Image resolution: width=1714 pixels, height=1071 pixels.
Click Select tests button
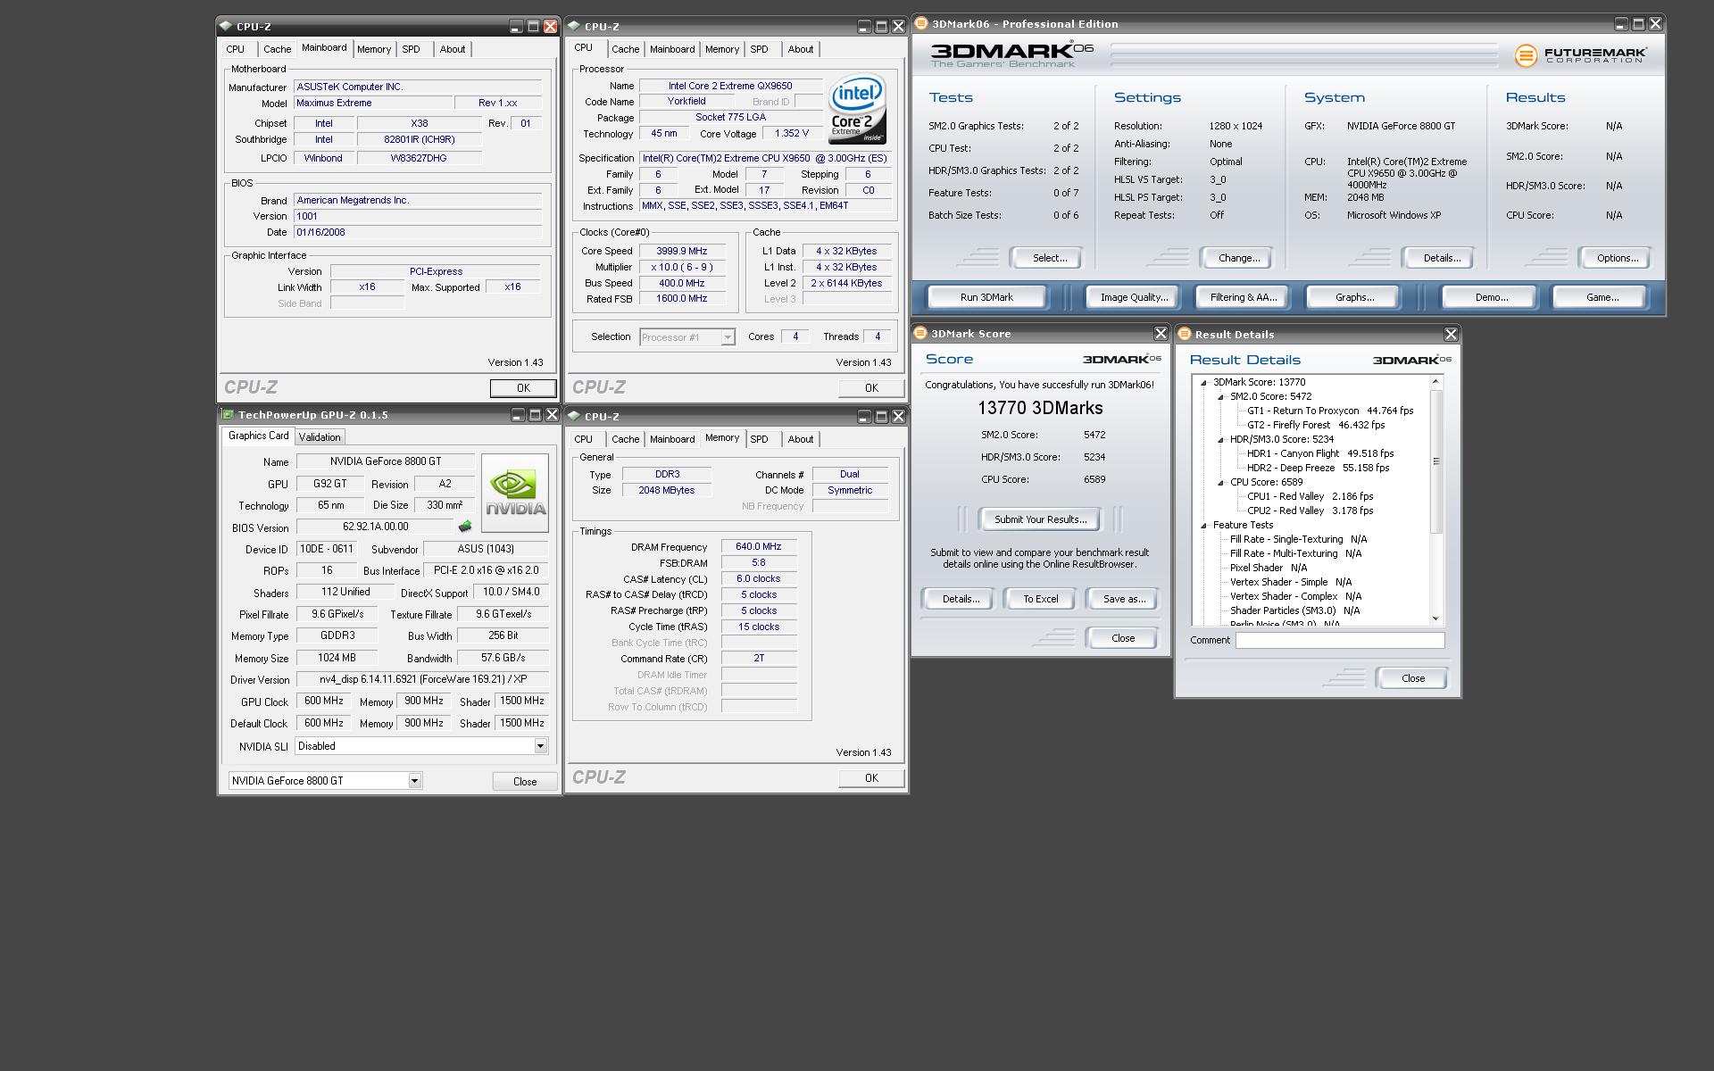(x=1049, y=258)
